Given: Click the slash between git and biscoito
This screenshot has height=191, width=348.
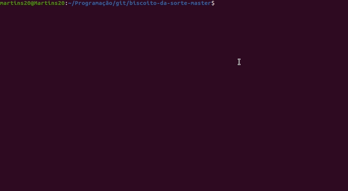Looking at the screenshot, I should [x=128, y=3].
